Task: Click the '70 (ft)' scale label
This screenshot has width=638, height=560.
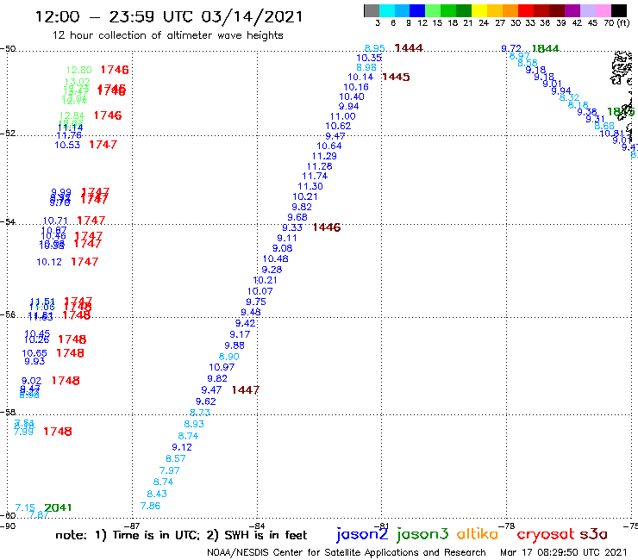Action: tap(616, 22)
